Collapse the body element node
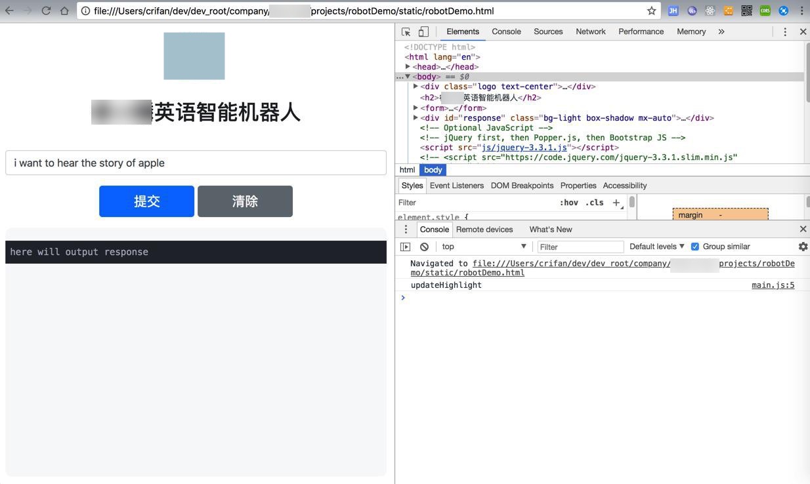Image resolution: width=810 pixels, height=484 pixels. [408, 77]
